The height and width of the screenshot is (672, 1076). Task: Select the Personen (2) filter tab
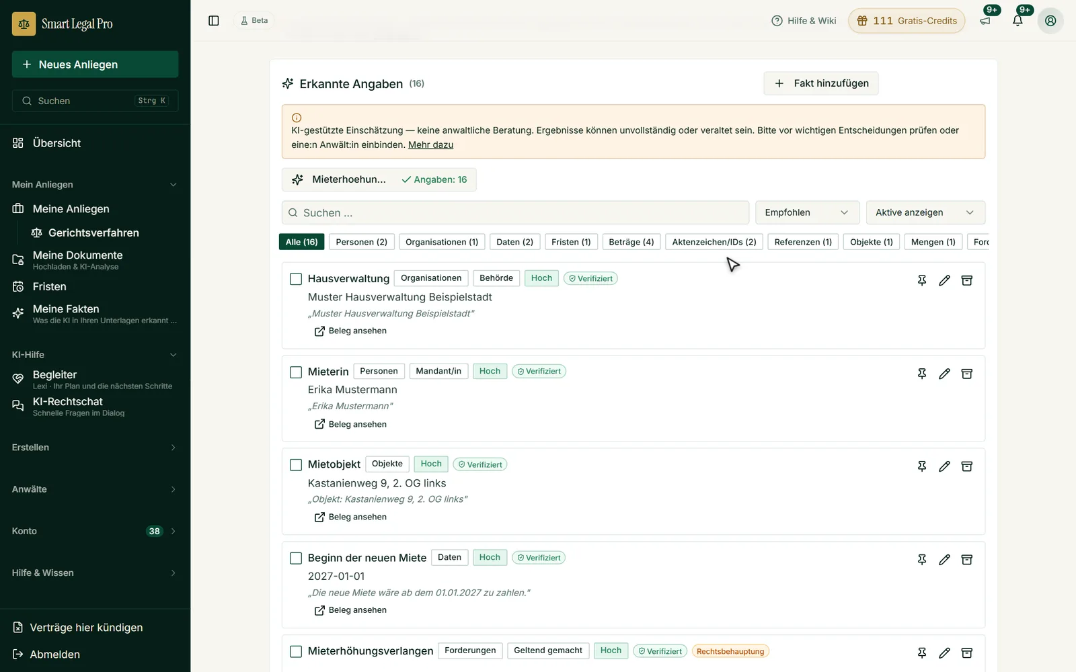pyautogui.click(x=362, y=242)
